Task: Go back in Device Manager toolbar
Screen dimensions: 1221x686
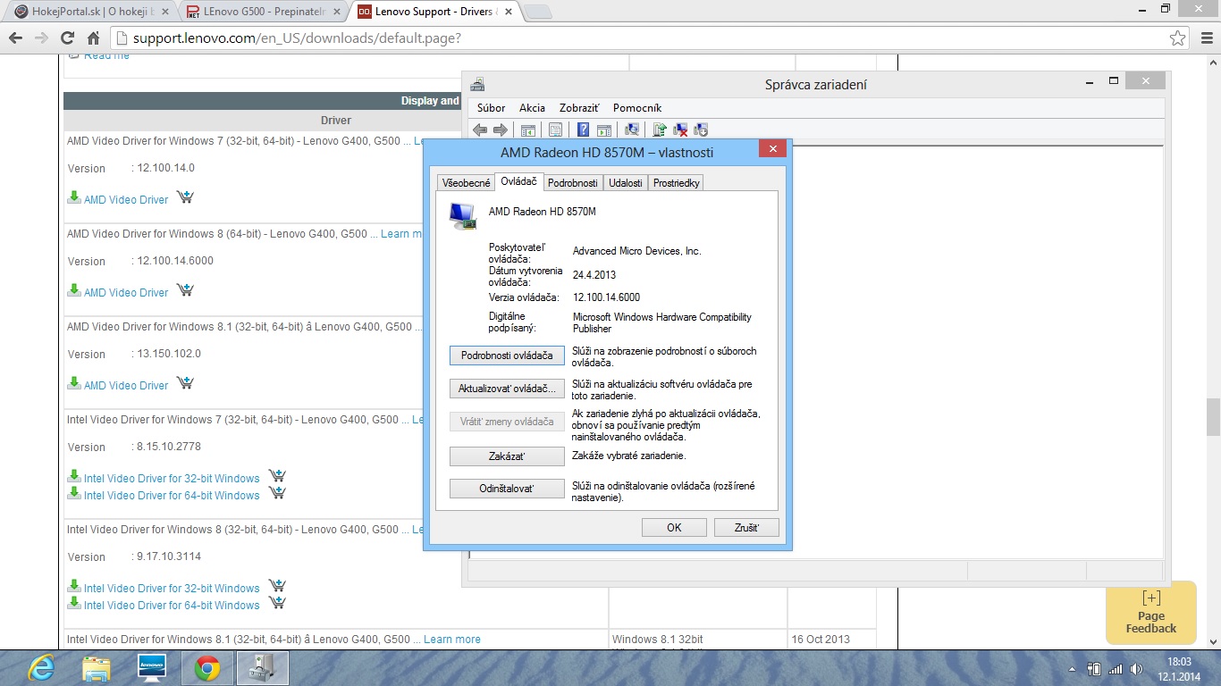Action: click(480, 130)
